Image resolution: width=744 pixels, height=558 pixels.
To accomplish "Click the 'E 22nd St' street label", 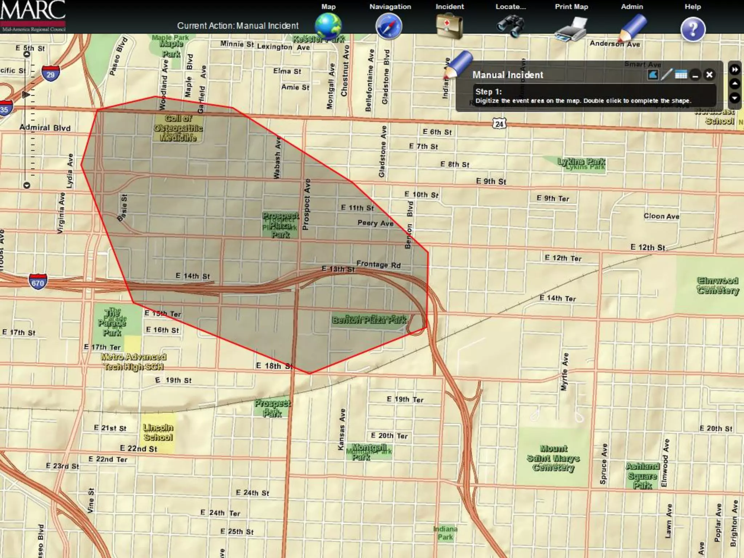I will click(x=139, y=449).
